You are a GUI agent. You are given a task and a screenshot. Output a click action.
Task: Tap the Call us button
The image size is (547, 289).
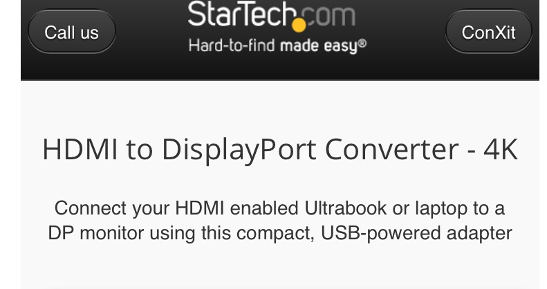tap(71, 32)
